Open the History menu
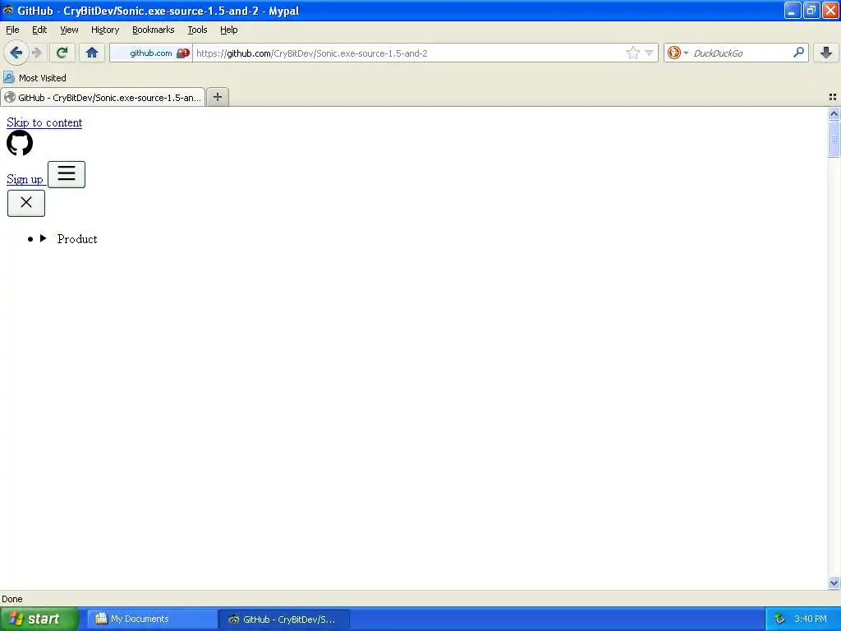The image size is (841, 631). [105, 30]
